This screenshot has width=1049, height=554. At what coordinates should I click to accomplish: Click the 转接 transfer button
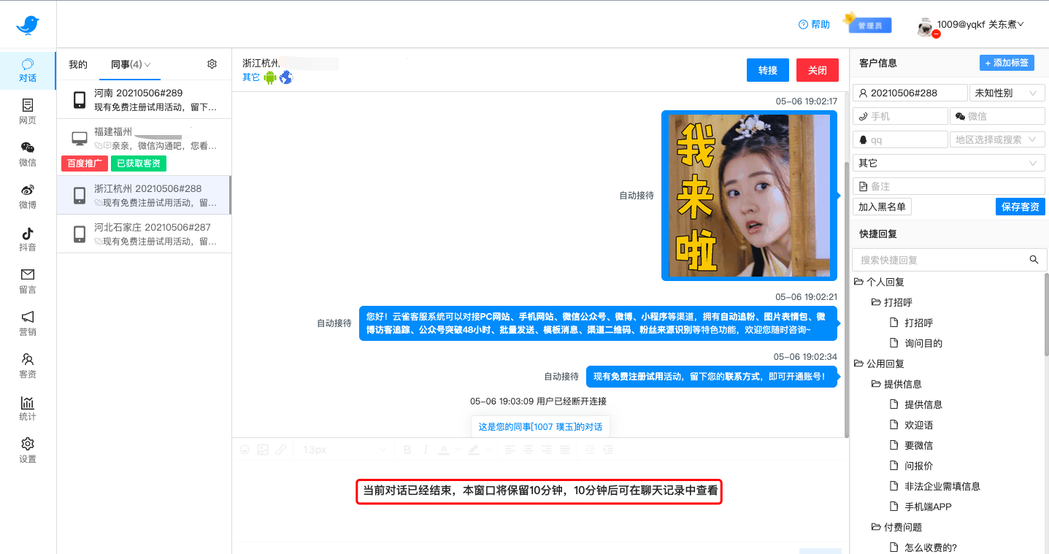(767, 69)
